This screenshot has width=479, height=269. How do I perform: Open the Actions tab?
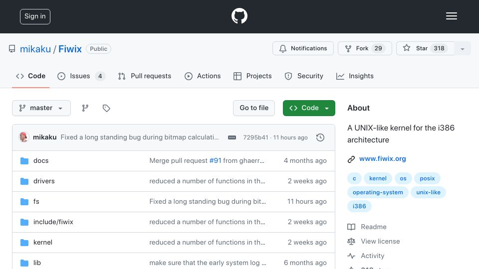click(203, 76)
